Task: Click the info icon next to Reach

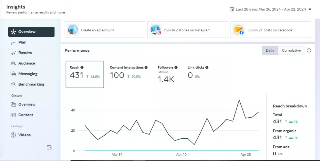Action: (82, 67)
